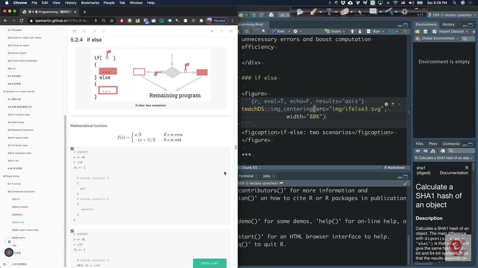Copy the first code block via clipboard icon

pyautogui.click(x=72, y=149)
